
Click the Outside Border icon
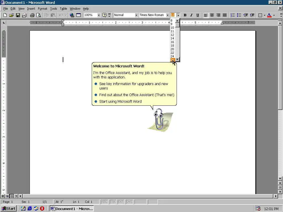point(260,15)
